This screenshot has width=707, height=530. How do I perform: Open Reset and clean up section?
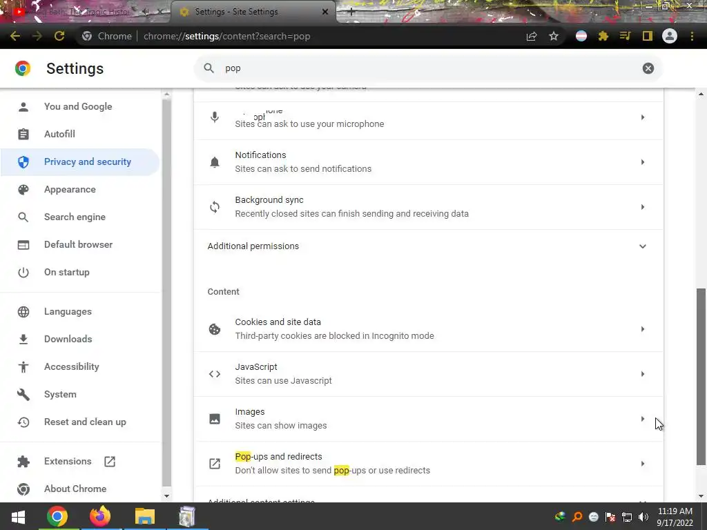80,422
